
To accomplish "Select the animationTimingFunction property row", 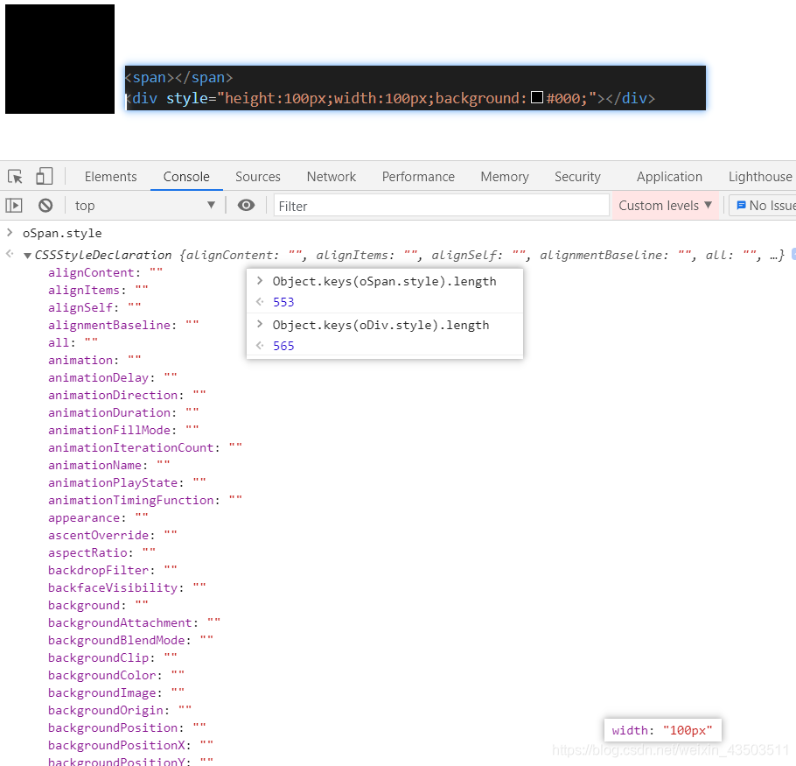I will click(x=145, y=501).
